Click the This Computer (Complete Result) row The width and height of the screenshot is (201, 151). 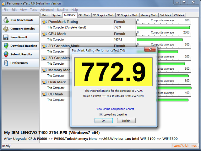tap(89, 27)
